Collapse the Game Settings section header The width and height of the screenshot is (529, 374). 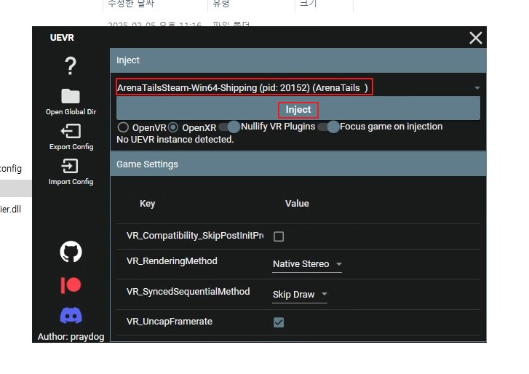click(x=298, y=164)
